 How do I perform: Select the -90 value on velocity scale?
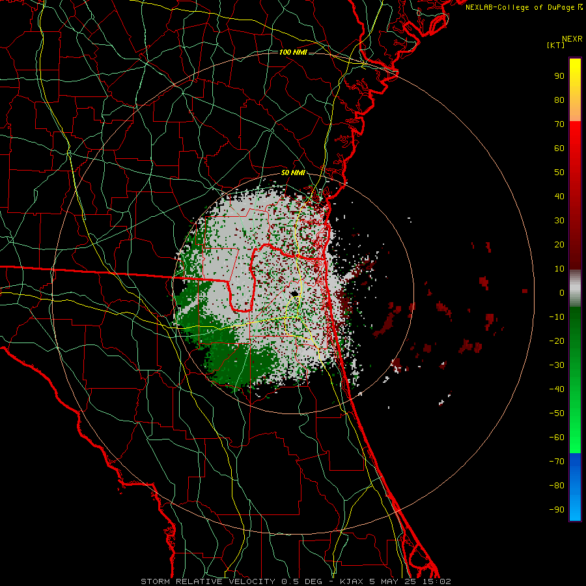(557, 510)
